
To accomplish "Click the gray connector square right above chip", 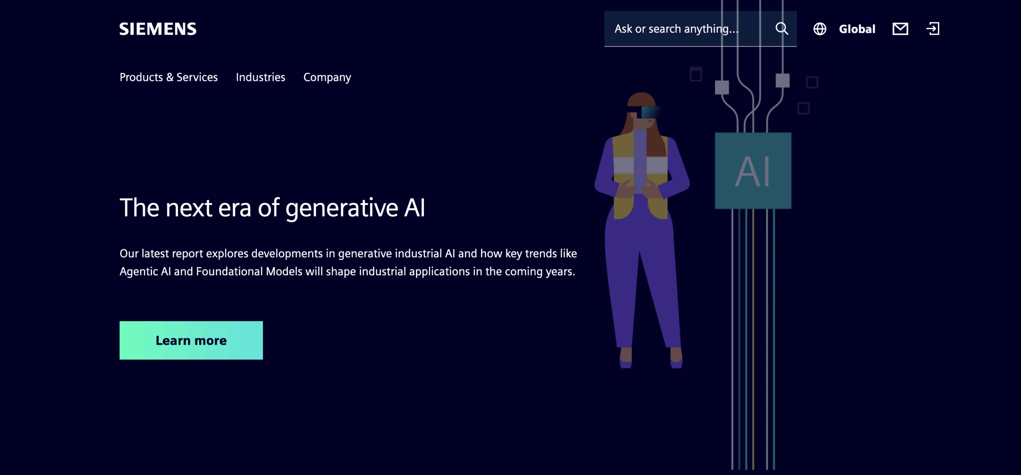I will 782,80.
